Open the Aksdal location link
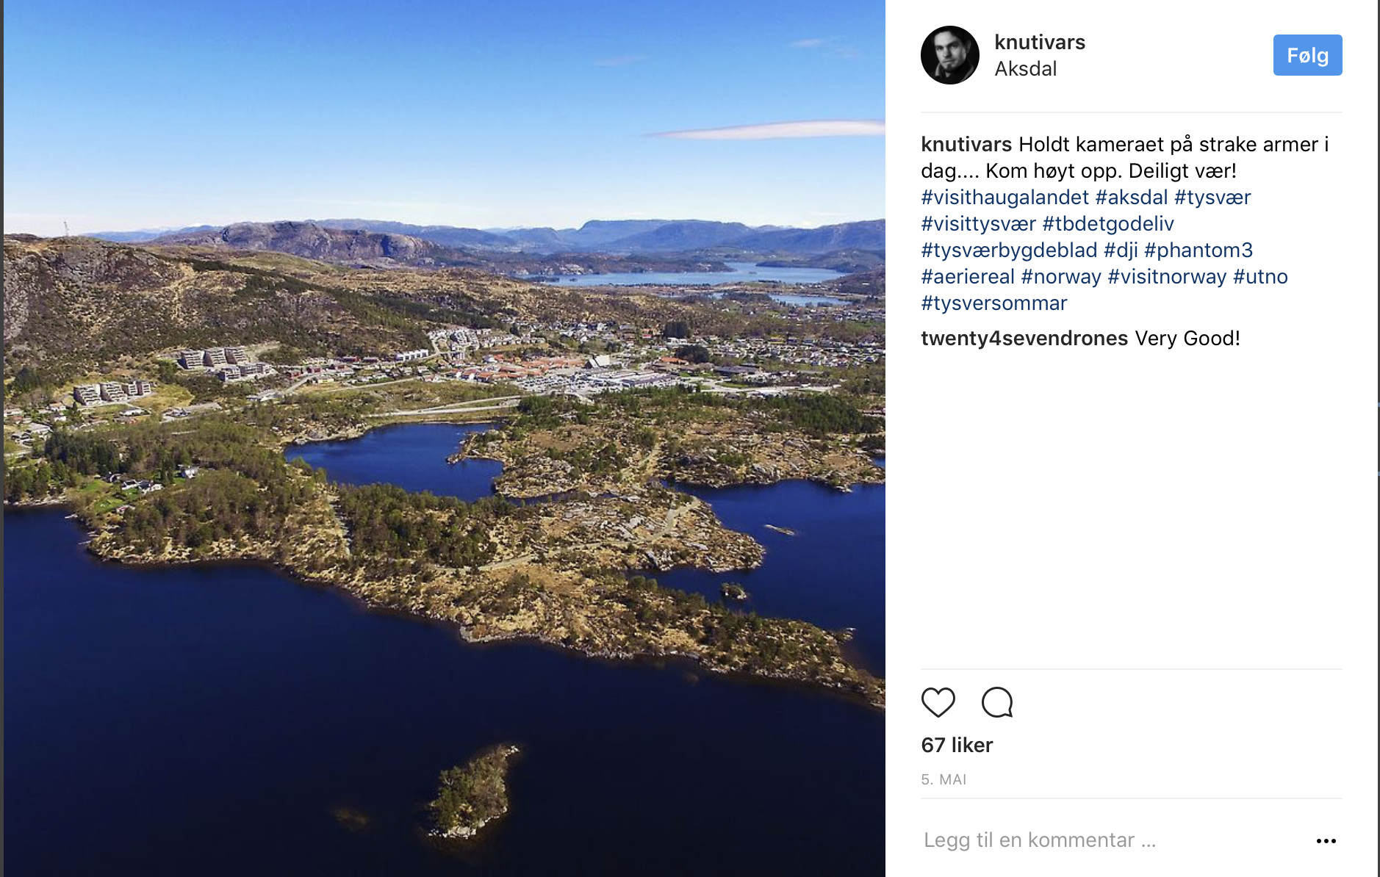The width and height of the screenshot is (1380, 877). click(1025, 69)
